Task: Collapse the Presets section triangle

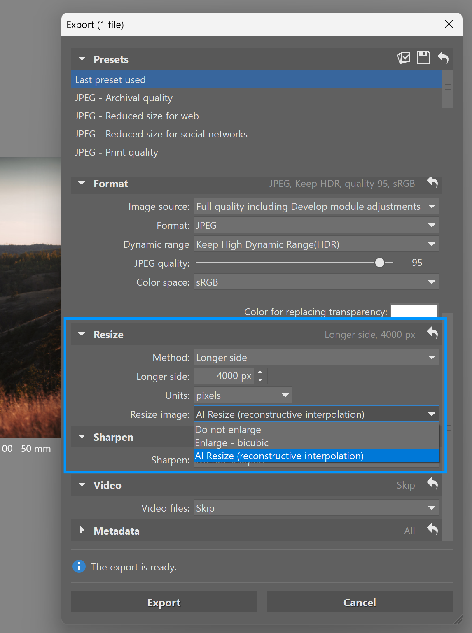Action: pyautogui.click(x=82, y=59)
